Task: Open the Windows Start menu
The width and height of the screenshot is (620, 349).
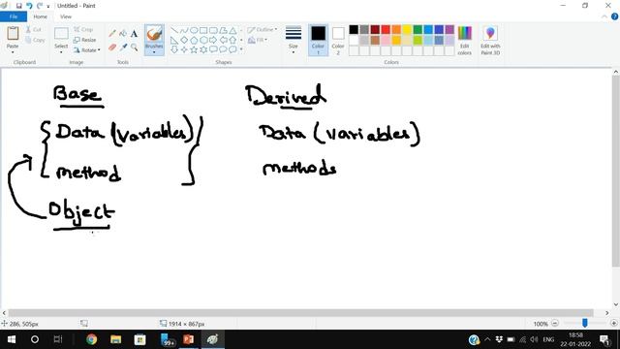Action: tap(11, 339)
